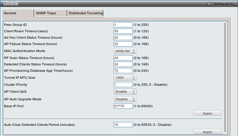Image resolution: width=238 pixels, height=136 pixels.
Task: Click the Peer Group ID field
Action: tap(123, 25)
